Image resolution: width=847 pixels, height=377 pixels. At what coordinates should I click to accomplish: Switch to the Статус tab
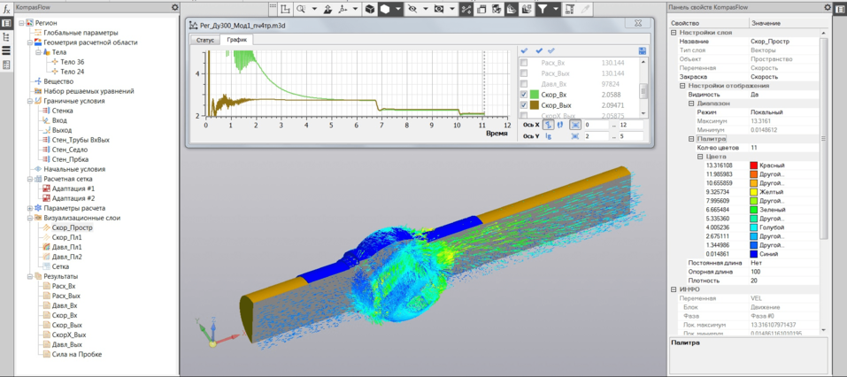[x=205, y=40]
